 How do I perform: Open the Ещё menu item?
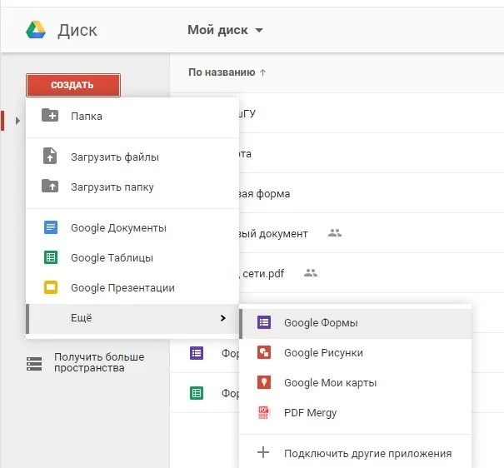(132, 318)
